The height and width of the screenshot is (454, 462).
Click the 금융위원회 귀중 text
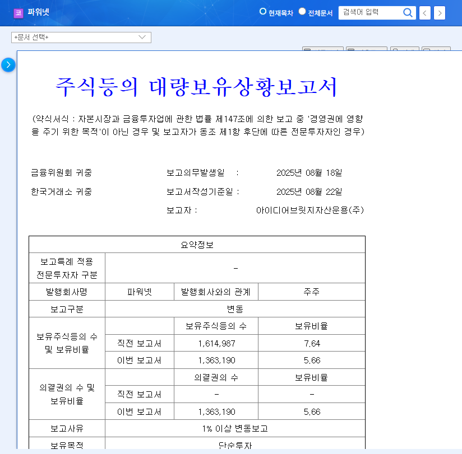[x=61, y=173]
